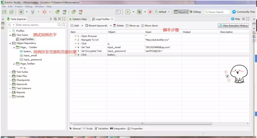Click the Community Chat icon

coord(234,12)
